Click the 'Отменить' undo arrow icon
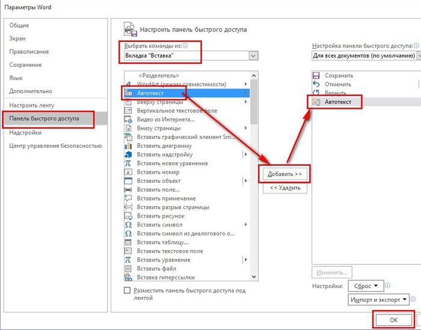 pyautogui.click(x=317, y=84)
